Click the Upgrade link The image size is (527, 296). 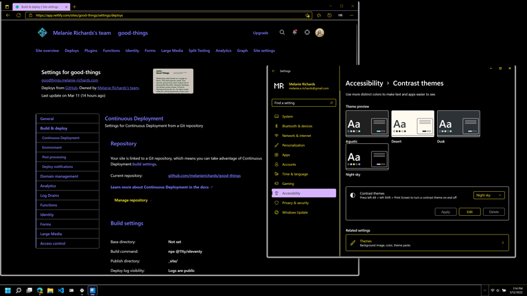tap(261, 33)
